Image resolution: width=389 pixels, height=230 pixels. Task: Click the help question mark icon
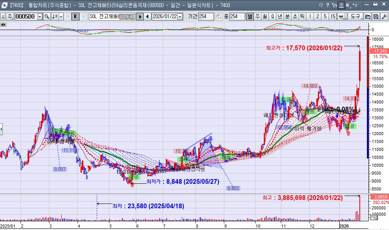coord(328,6)
